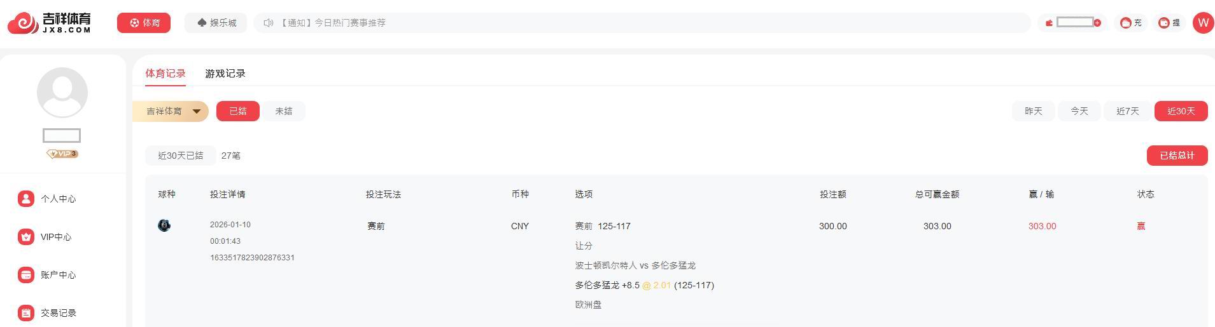Click the 已结总计 button
This screenshot has height=327, width=1215.
[x=1177, y=156]
